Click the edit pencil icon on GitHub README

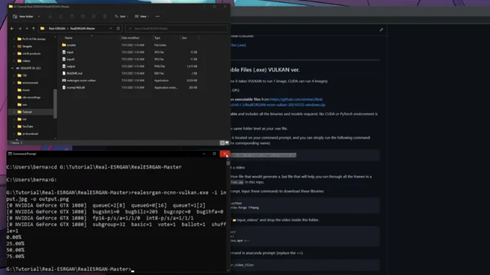pyautogui.click(x=381, y=29)
